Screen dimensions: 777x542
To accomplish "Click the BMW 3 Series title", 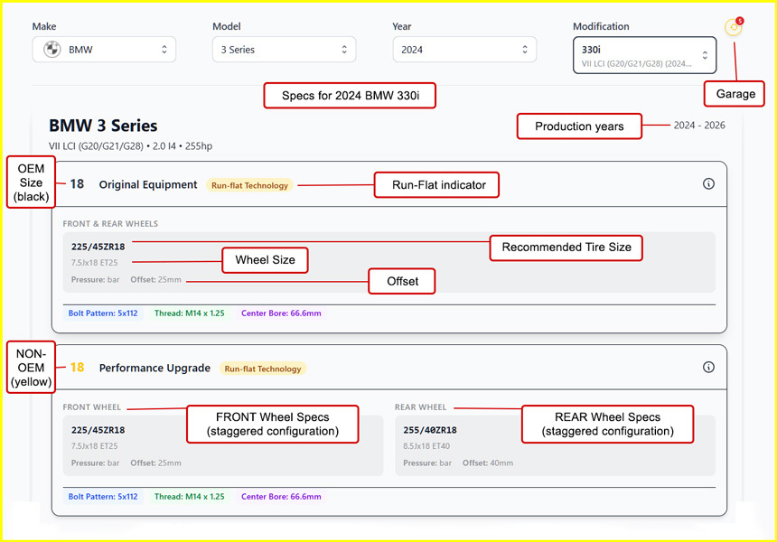I will [103, 126].
